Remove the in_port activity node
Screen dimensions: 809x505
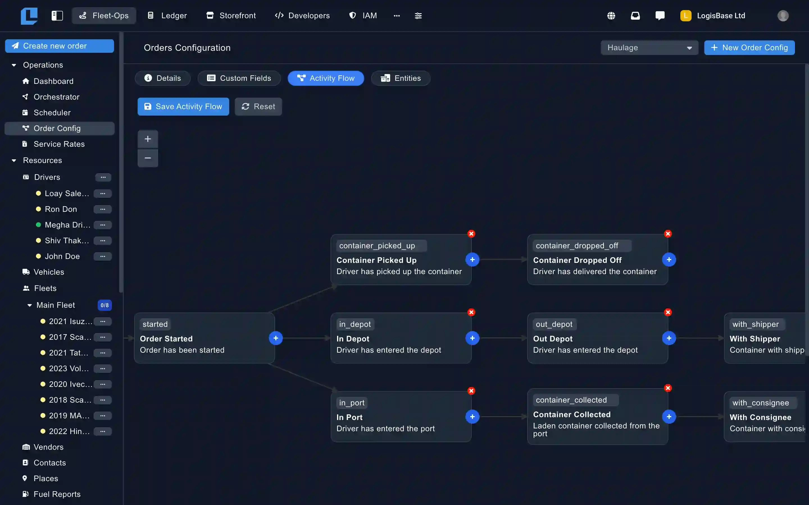[471, 391]
